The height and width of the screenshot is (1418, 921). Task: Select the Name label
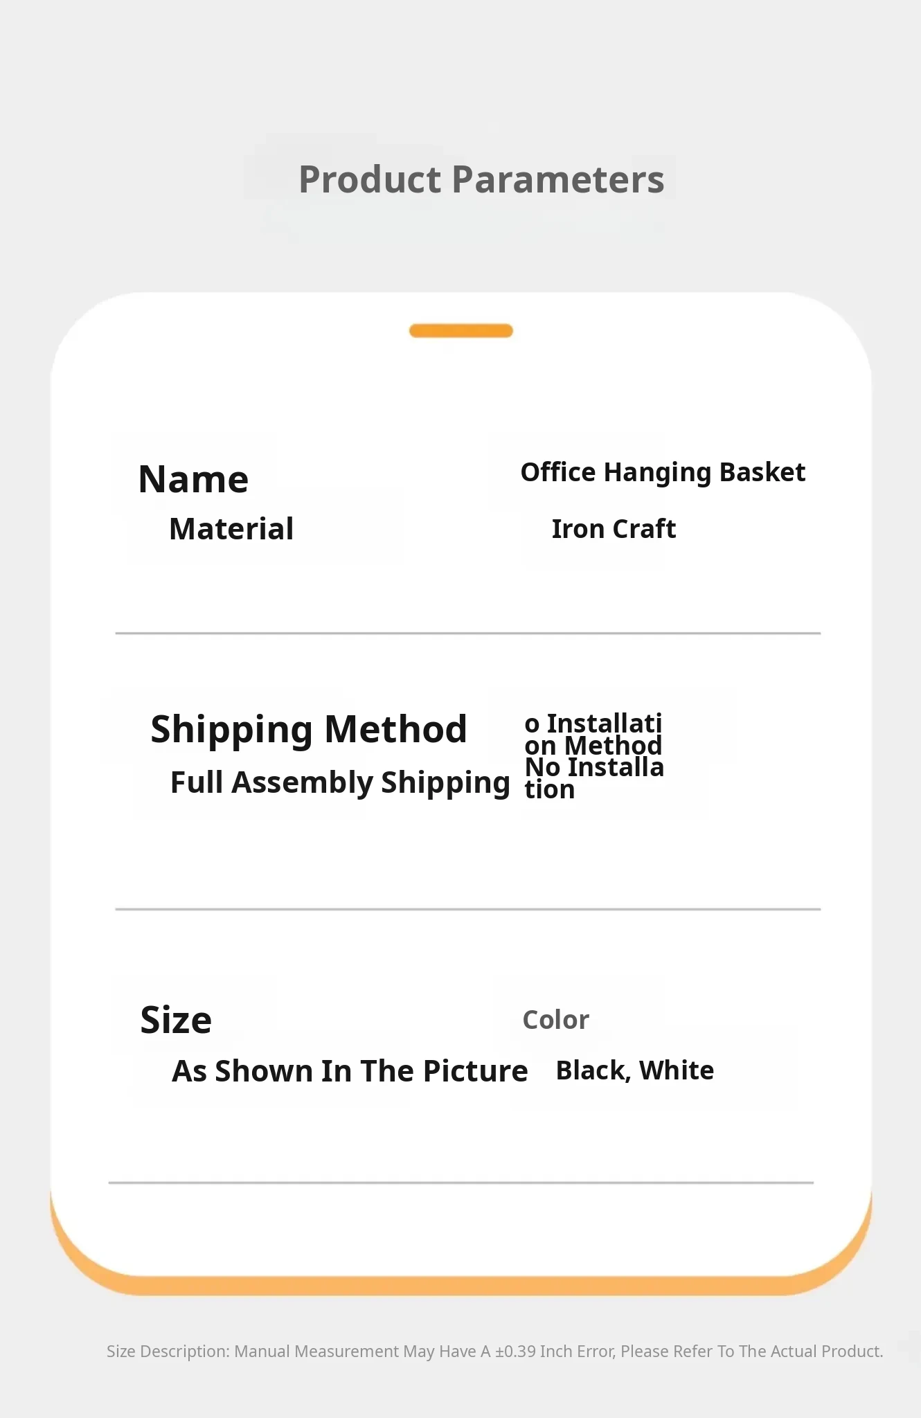pos(193,479)
